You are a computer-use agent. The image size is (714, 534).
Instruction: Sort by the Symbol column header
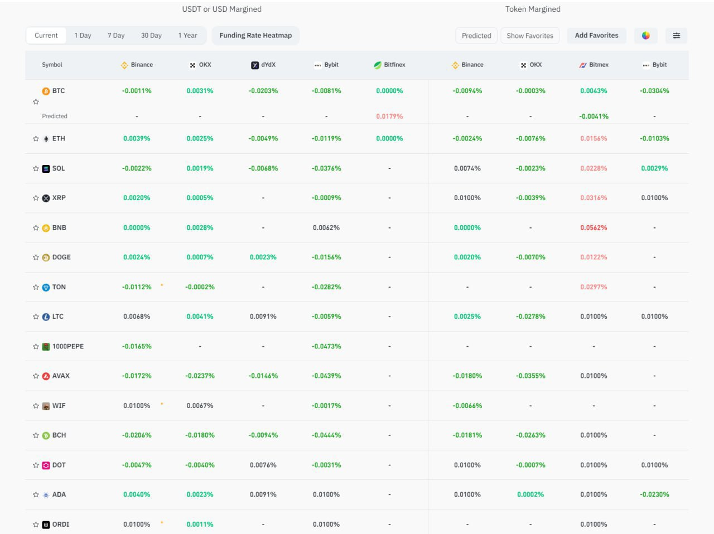click(x=52, y=65)
